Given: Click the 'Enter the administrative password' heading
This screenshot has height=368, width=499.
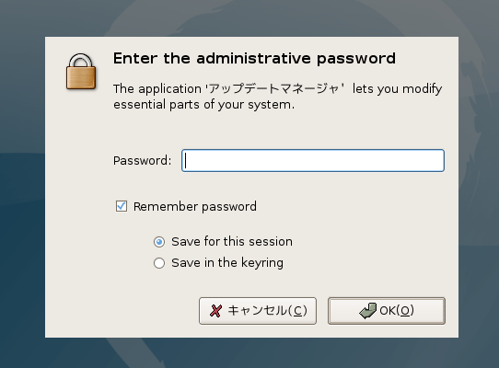Looking at the screenshot, I should (254, 59).
